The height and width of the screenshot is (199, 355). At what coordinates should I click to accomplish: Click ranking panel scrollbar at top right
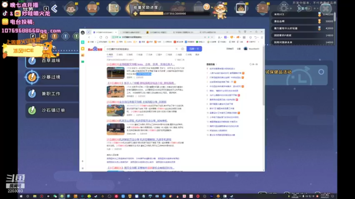tap(335, 17)
